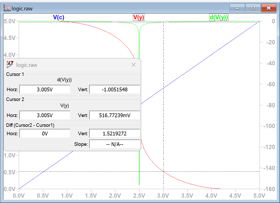Click the LTspice logo in the cursor dialog
This screenshot has height=203, width=280.
[x=10, y=64]
